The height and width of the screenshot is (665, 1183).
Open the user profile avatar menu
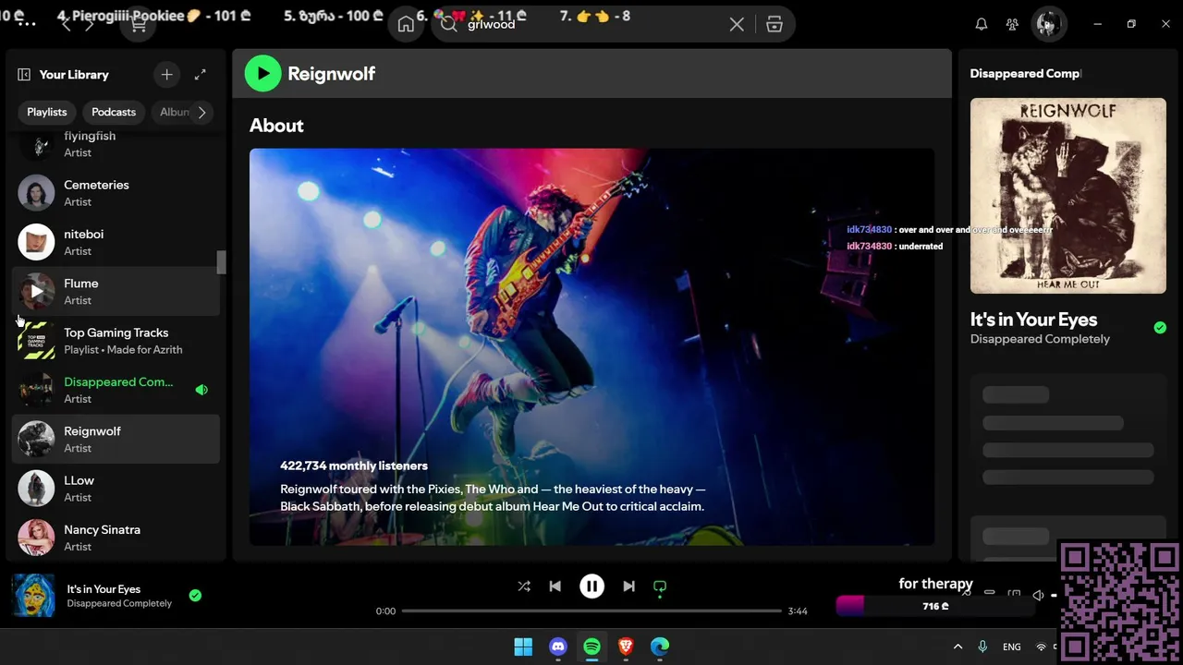(x=1047, y=24)
